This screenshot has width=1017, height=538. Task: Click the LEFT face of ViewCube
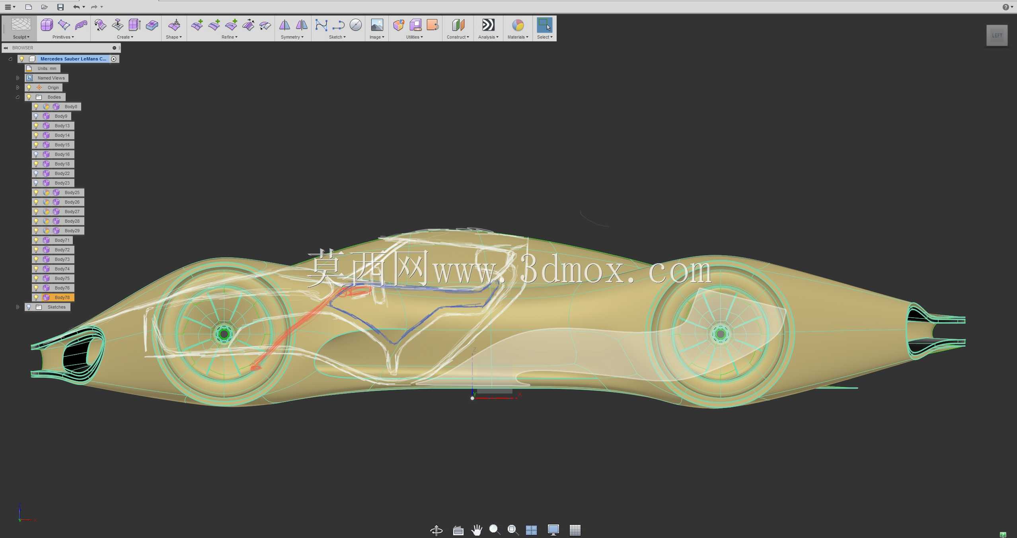click(x=997, y=35)
